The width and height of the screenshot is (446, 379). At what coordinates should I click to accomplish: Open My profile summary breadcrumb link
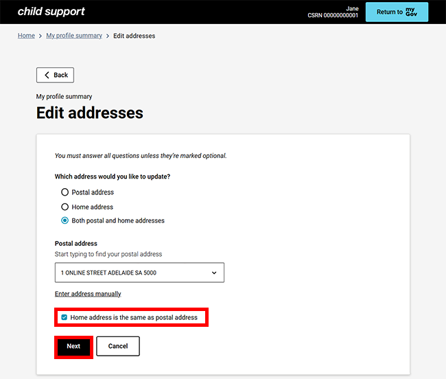74,36
